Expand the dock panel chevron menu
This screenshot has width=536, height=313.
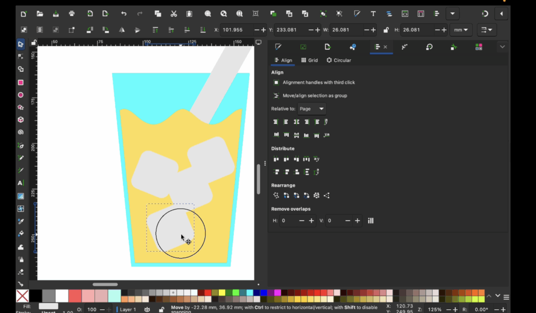tap(502, 47)
